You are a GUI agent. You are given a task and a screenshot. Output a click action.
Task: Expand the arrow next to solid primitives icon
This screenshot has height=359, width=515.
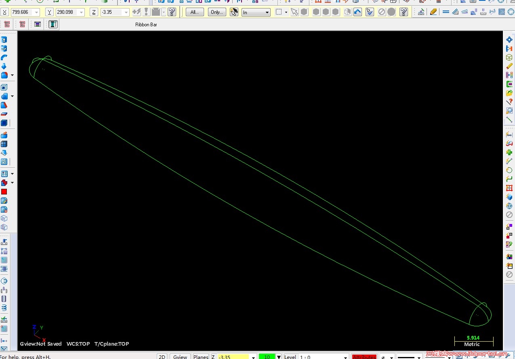coord(12,75)
